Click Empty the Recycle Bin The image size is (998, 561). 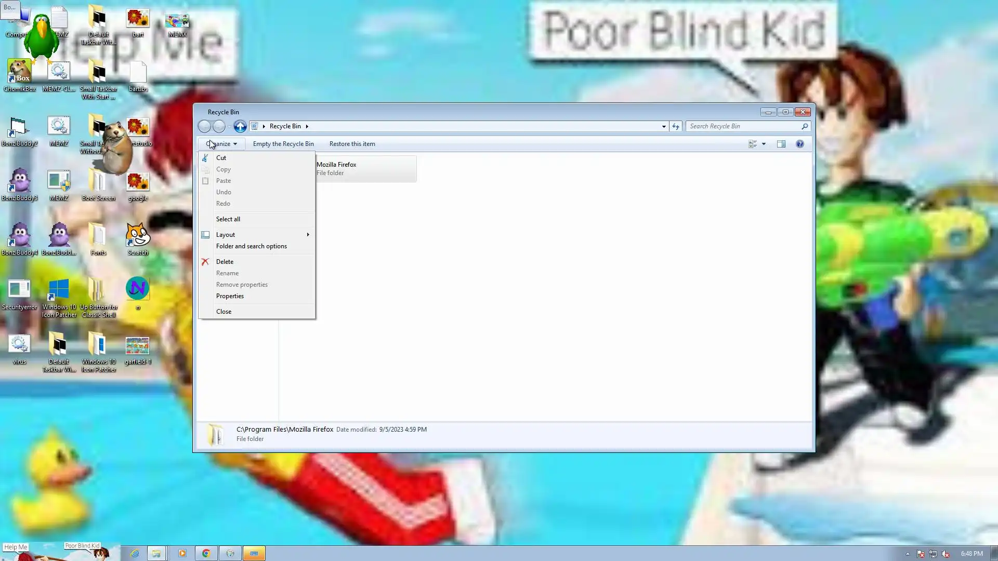(x=283, y=144)
